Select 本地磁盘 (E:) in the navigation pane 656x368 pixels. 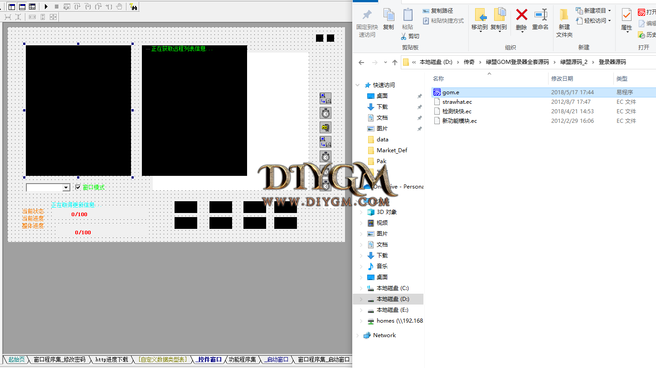click(388, 310)
